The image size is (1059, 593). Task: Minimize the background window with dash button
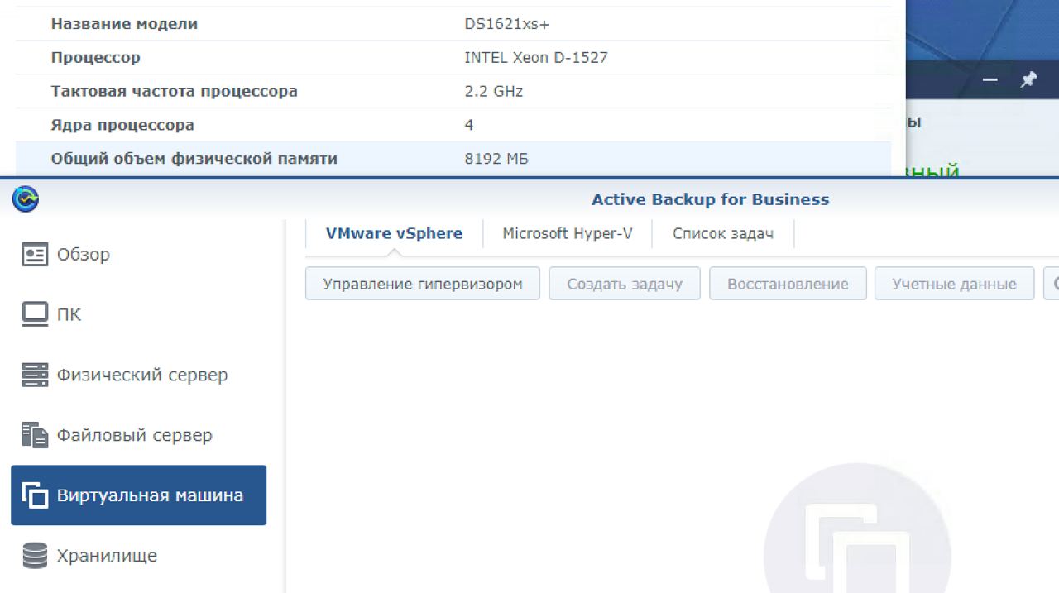click(x=990, y=80)
